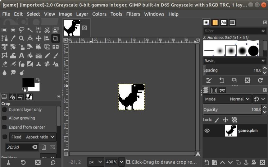Click the black foreground color swatch
Viewport: 268px width, 167px height.
pyautogui.click(x=28, y=82)
